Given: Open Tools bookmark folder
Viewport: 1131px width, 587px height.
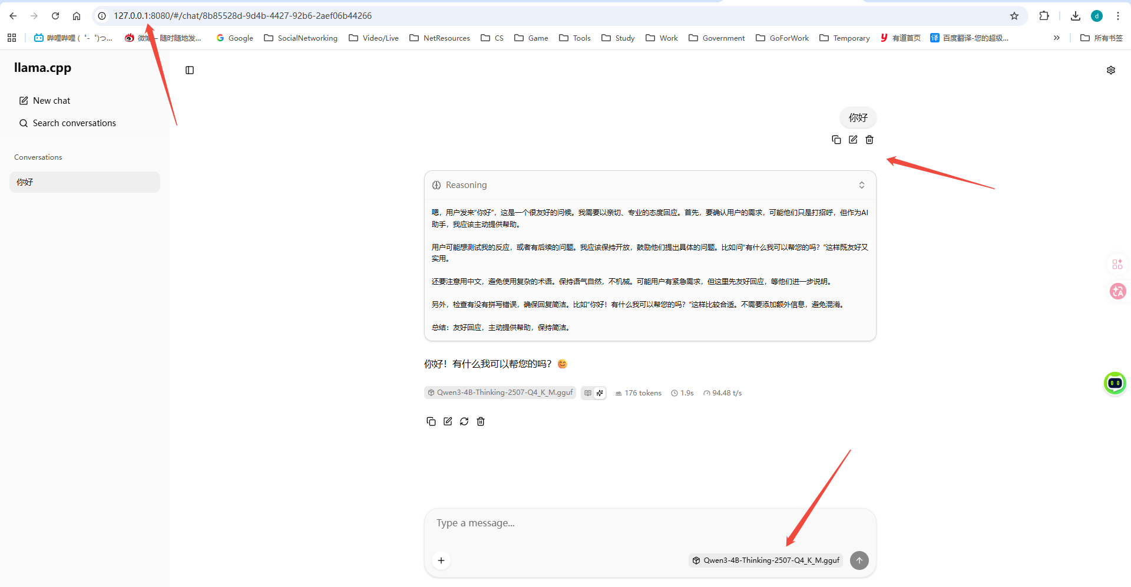Looking at the screenshot, I should [x=575, y=38].
